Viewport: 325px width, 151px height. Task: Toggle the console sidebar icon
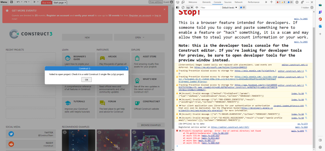[178, 7]
